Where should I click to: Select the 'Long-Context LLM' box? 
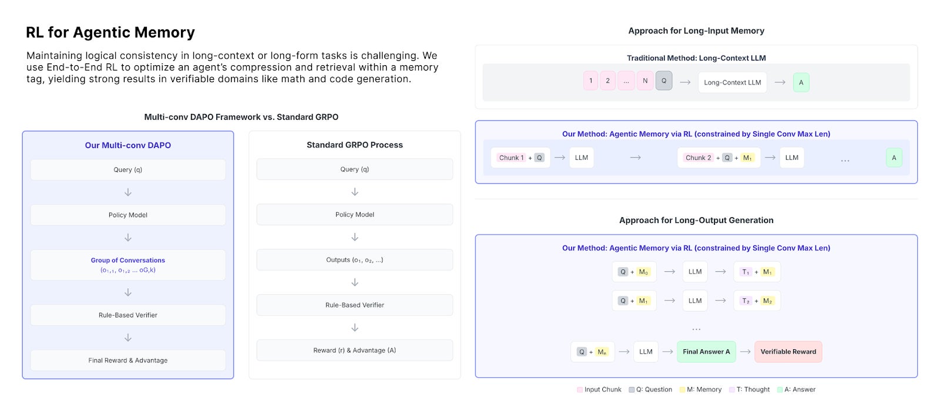[733, 82]
